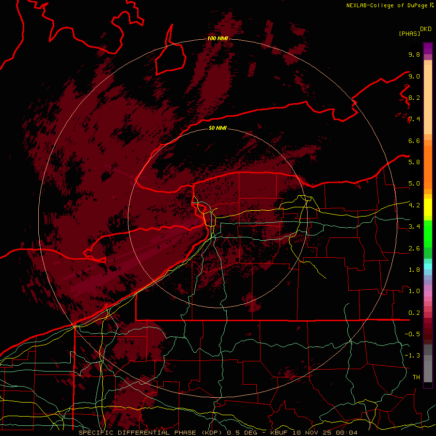The width and height of the screenshot is (436, 436).
Task: Click the 5.8 value on the color scale
Action: [414, 162]
